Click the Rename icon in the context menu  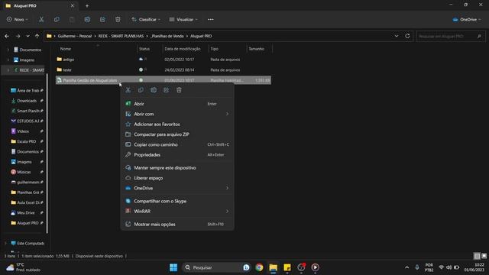point(154,90)
